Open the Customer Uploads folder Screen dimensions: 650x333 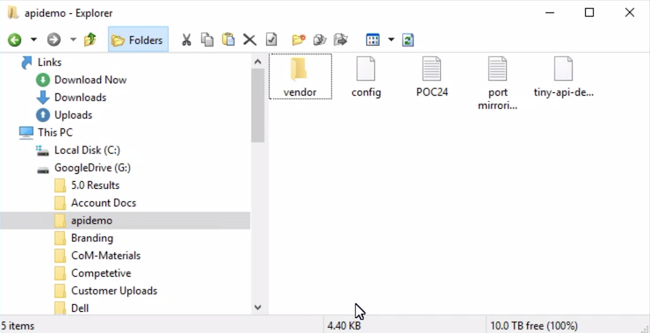114,291
